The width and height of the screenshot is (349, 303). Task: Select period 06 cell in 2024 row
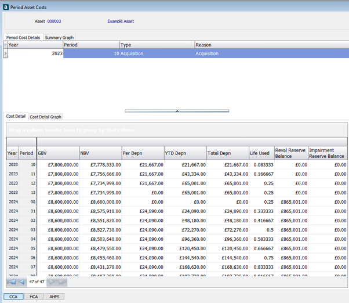click(x=28, y=258)
